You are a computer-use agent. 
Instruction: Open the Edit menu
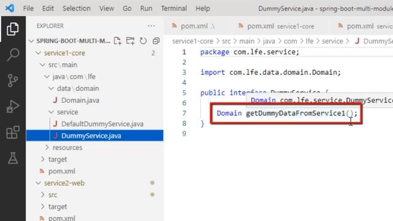(x=48, y=8)
